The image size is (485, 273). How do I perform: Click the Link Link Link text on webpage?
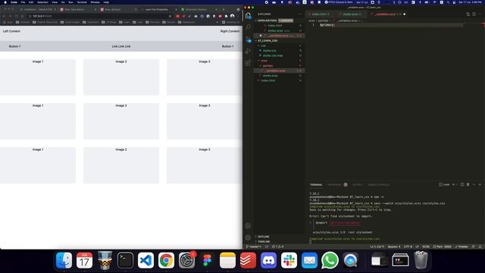[x=121, y=46]
